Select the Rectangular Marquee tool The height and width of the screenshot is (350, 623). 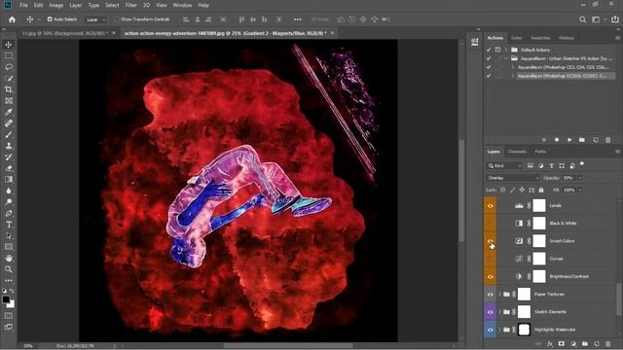(x=9, y=56)
